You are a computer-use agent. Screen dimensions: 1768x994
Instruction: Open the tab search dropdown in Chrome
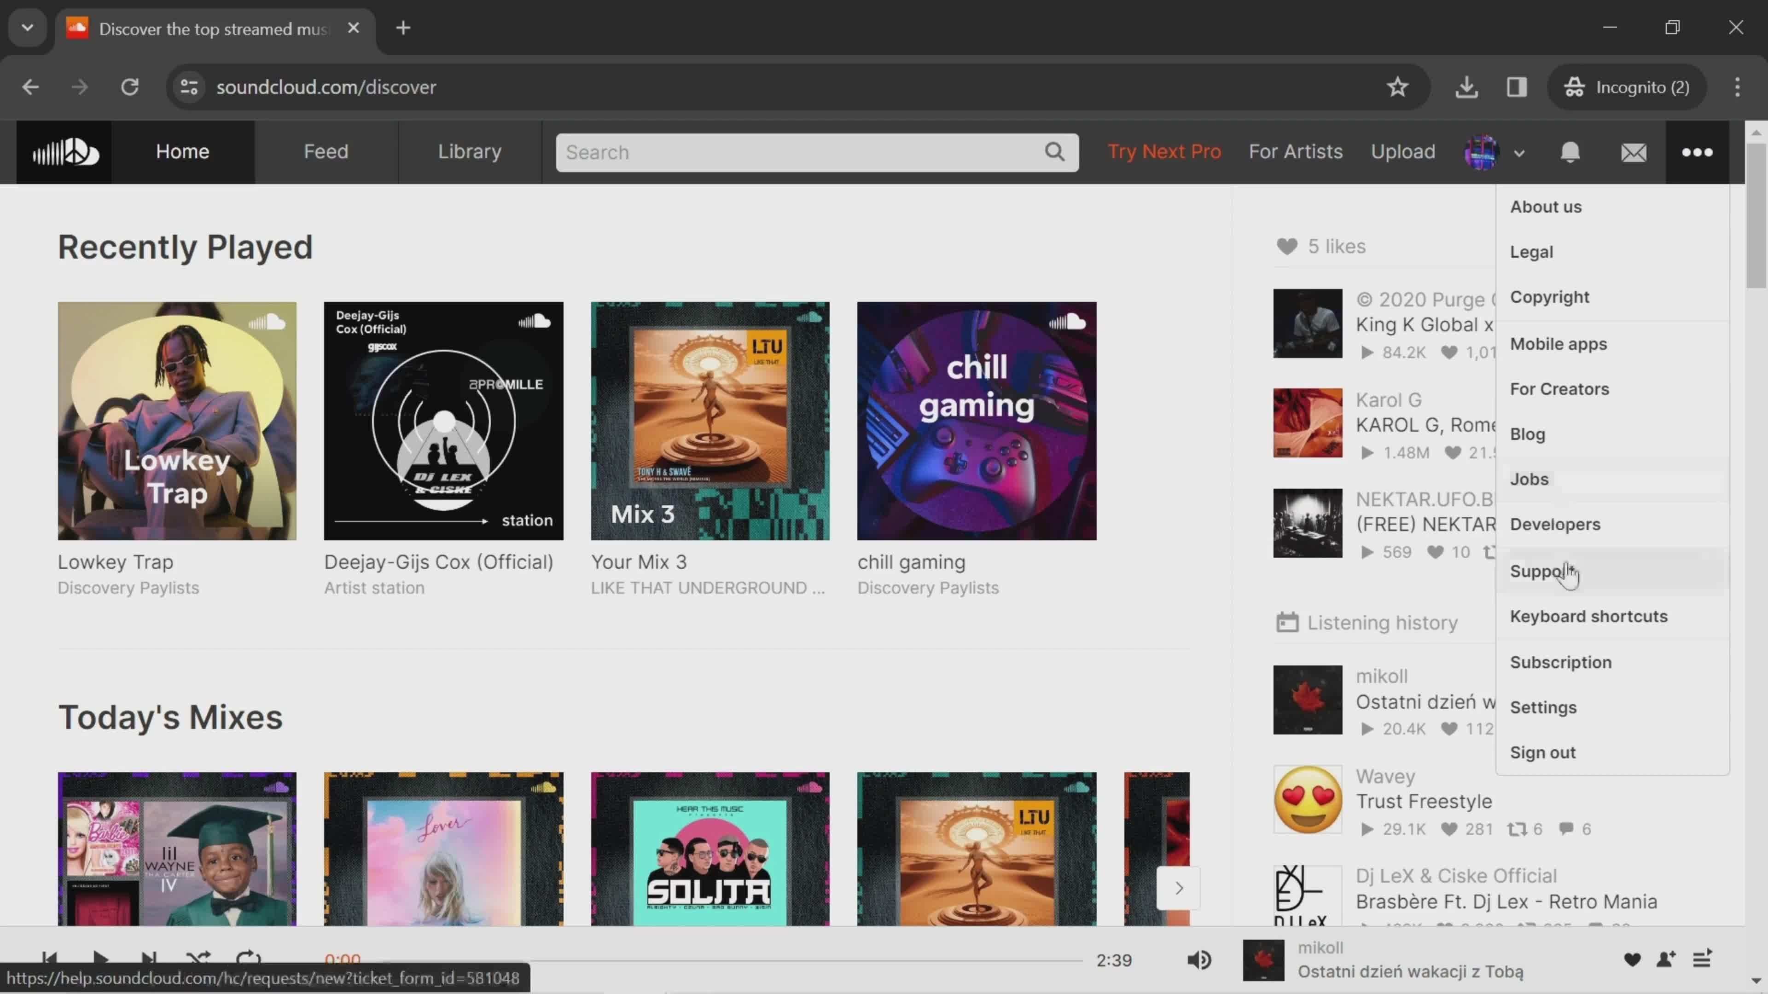28,28
